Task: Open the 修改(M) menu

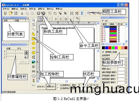Action: click(x=32, y=9)
